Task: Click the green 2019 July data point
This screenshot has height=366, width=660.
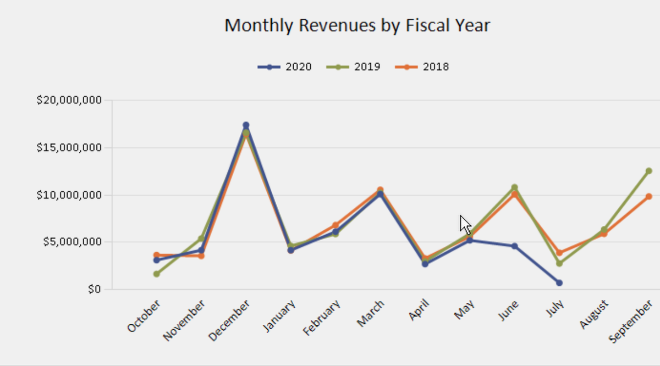Action: [559, 263]
